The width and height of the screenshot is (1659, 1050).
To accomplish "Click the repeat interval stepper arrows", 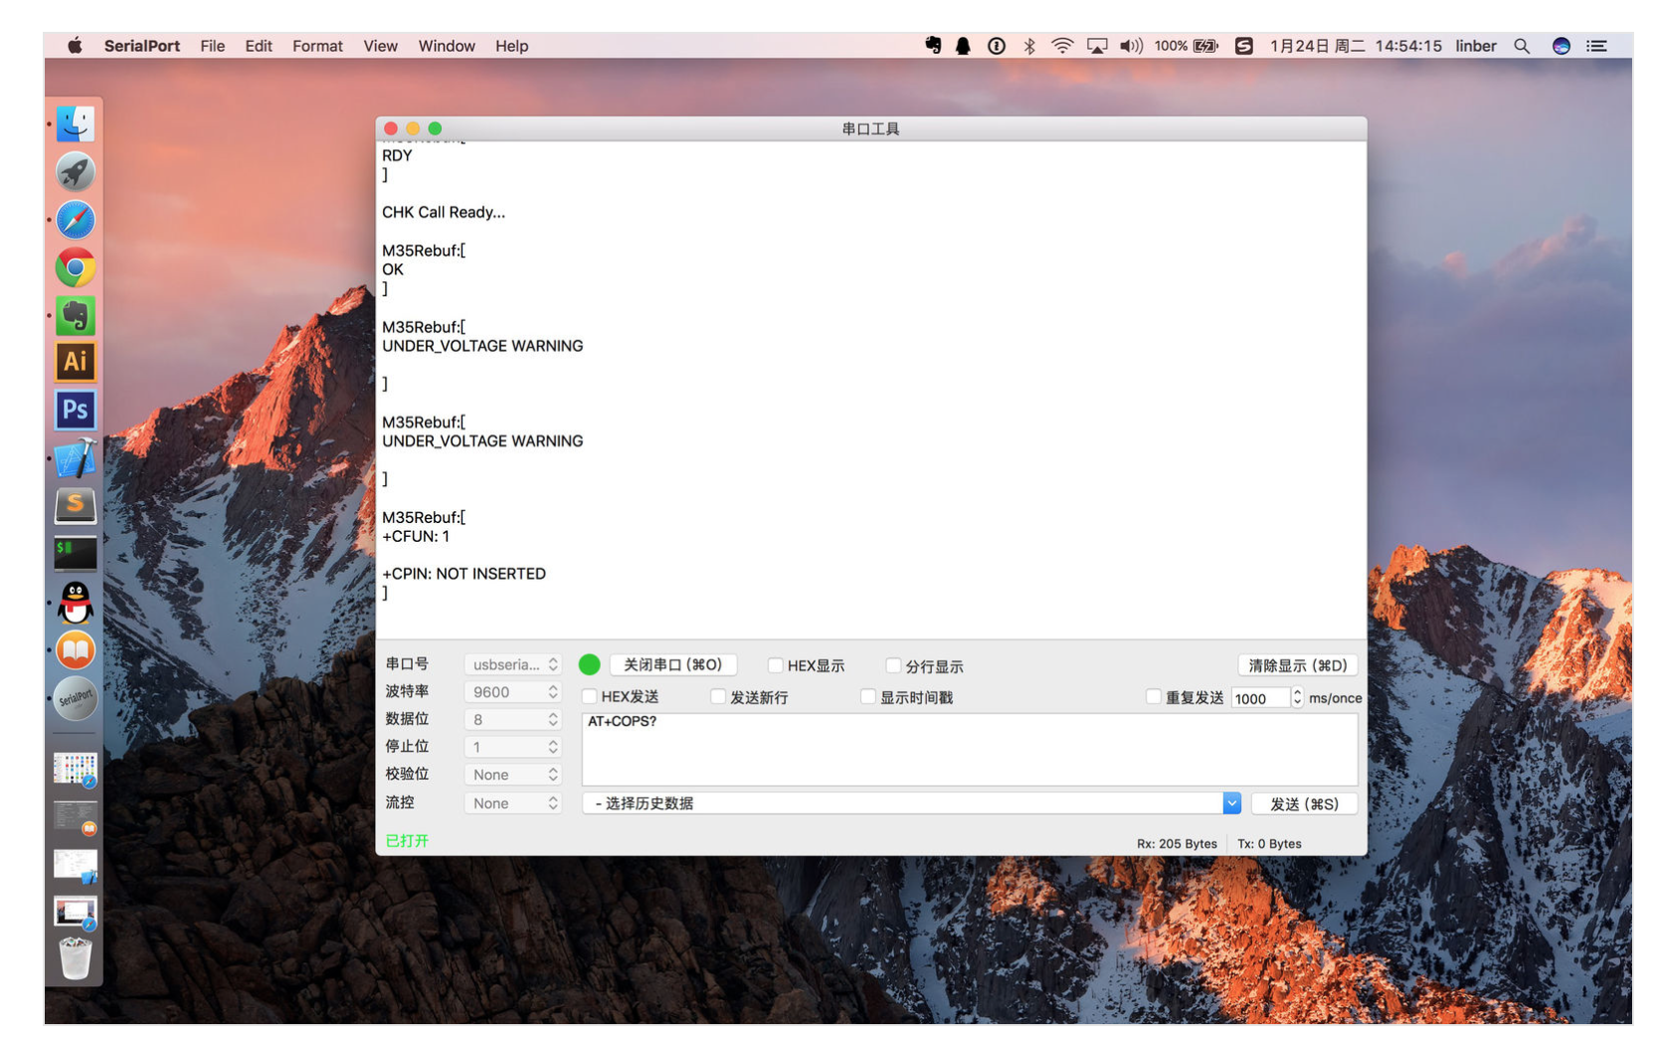I will (x=1297, y=697).
